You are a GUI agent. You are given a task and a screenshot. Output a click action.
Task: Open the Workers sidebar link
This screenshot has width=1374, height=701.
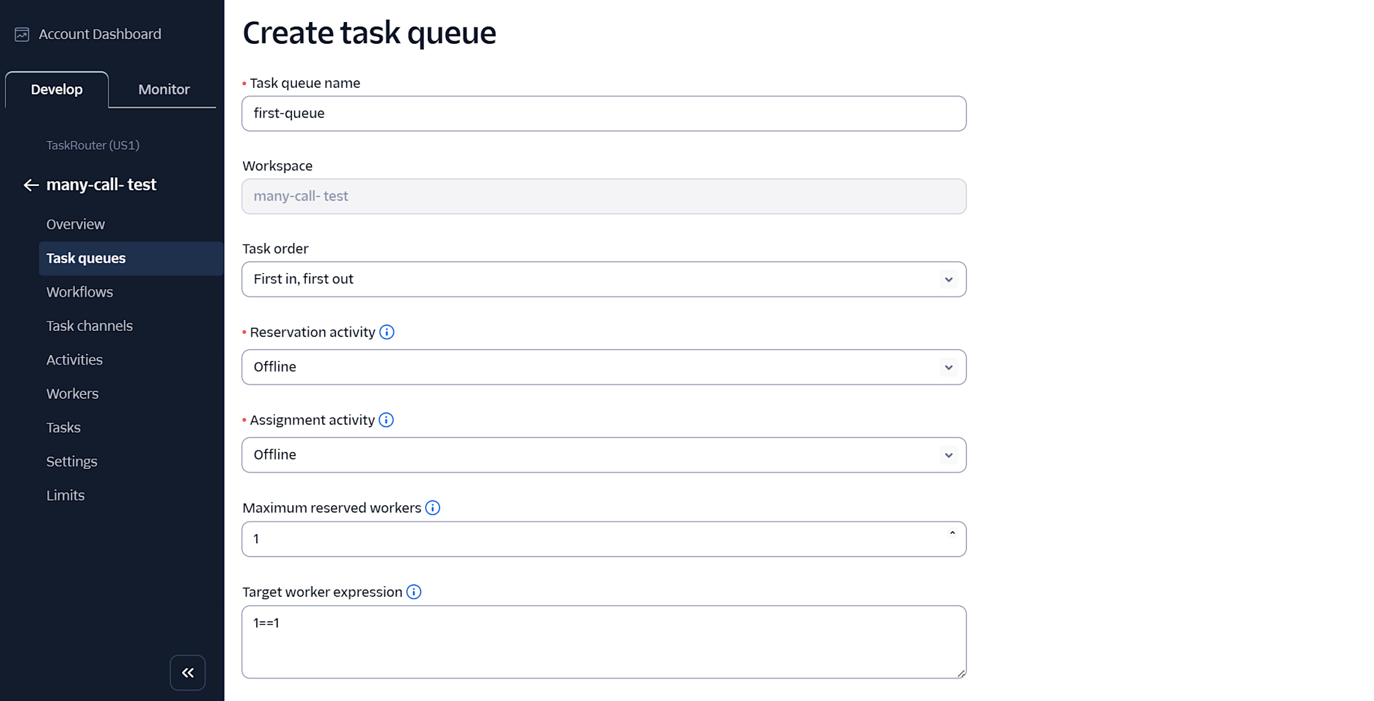click(x=72, y=393)
